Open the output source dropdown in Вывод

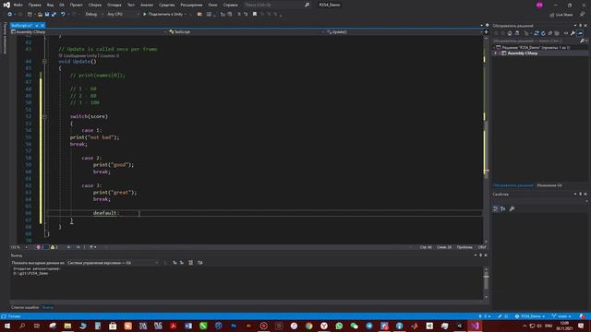point(113,263)
